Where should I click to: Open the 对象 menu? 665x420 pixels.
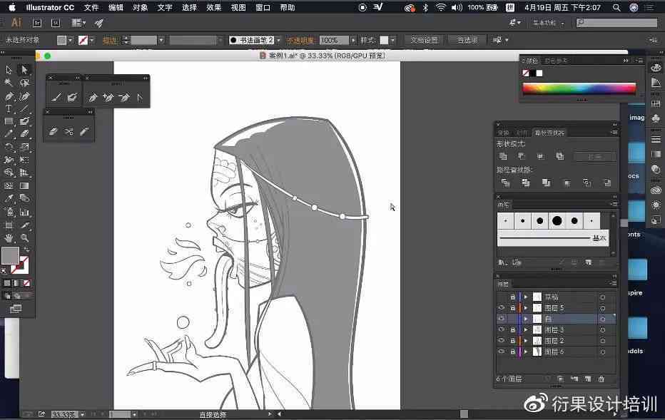tap(141, 8)
